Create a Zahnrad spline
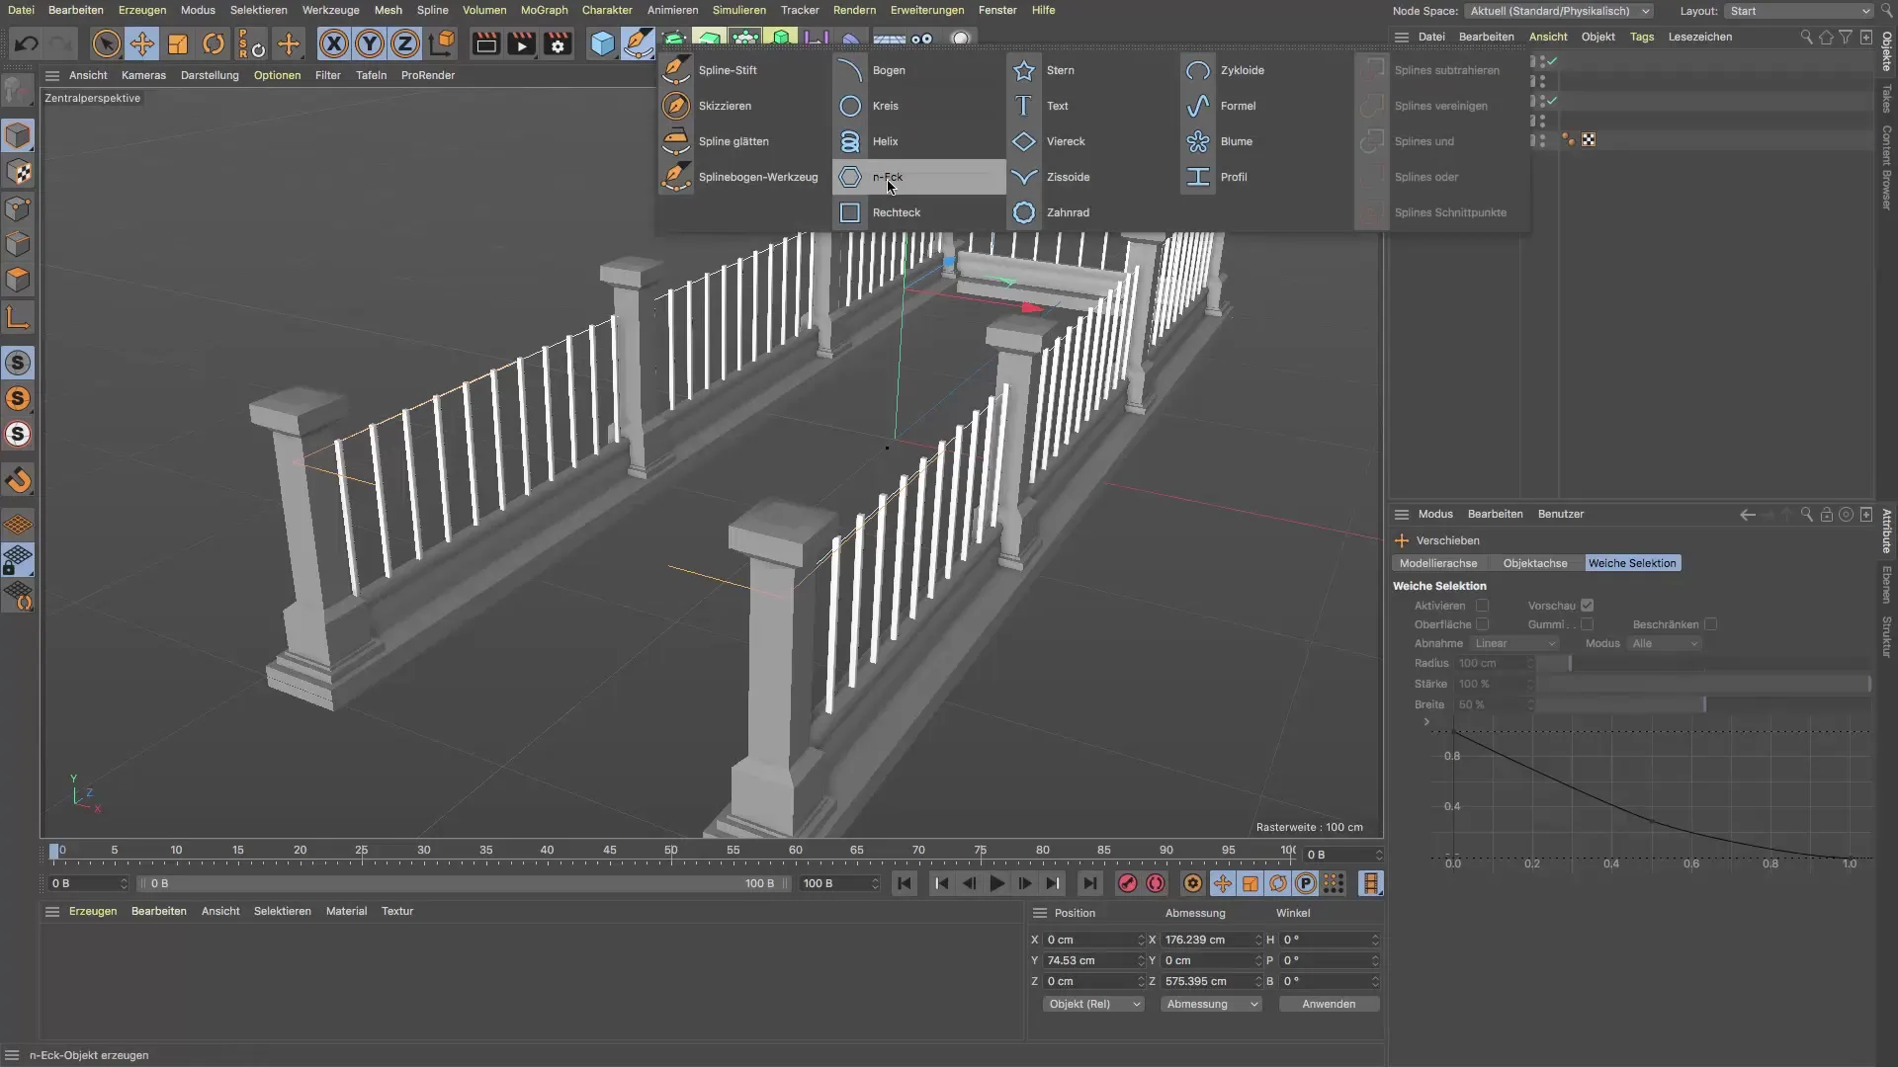Image resolution: width=1898 pixels, height=1067 pixels. (x=1092, y=212)
